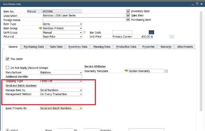Click the vertical scrollbar of the window
Image resolution: width=205 pixels, height=131 pixels.
pyautogui.click(x=201, y=61)
